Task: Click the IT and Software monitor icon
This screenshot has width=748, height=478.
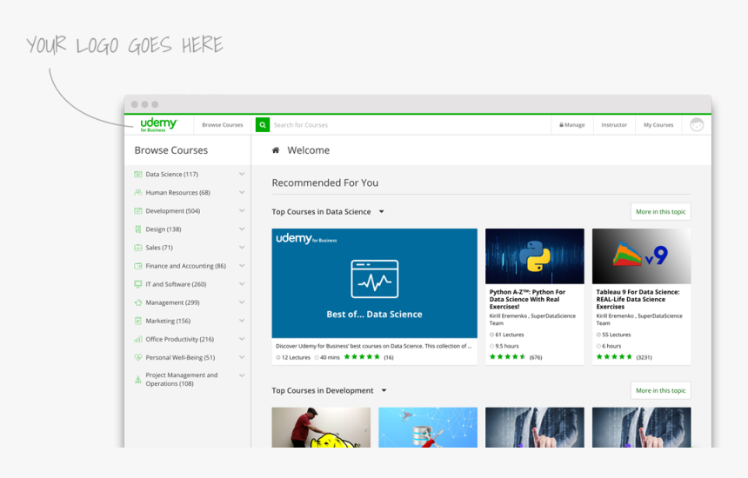Action: tap(138, 284)
